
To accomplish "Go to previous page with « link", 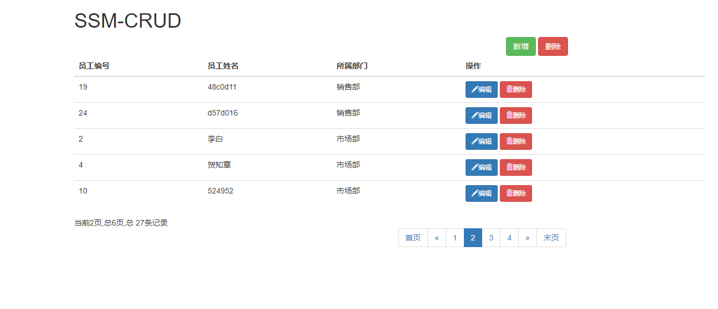I will point(437,238).
